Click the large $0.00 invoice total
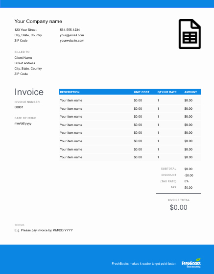 point(179,207)
